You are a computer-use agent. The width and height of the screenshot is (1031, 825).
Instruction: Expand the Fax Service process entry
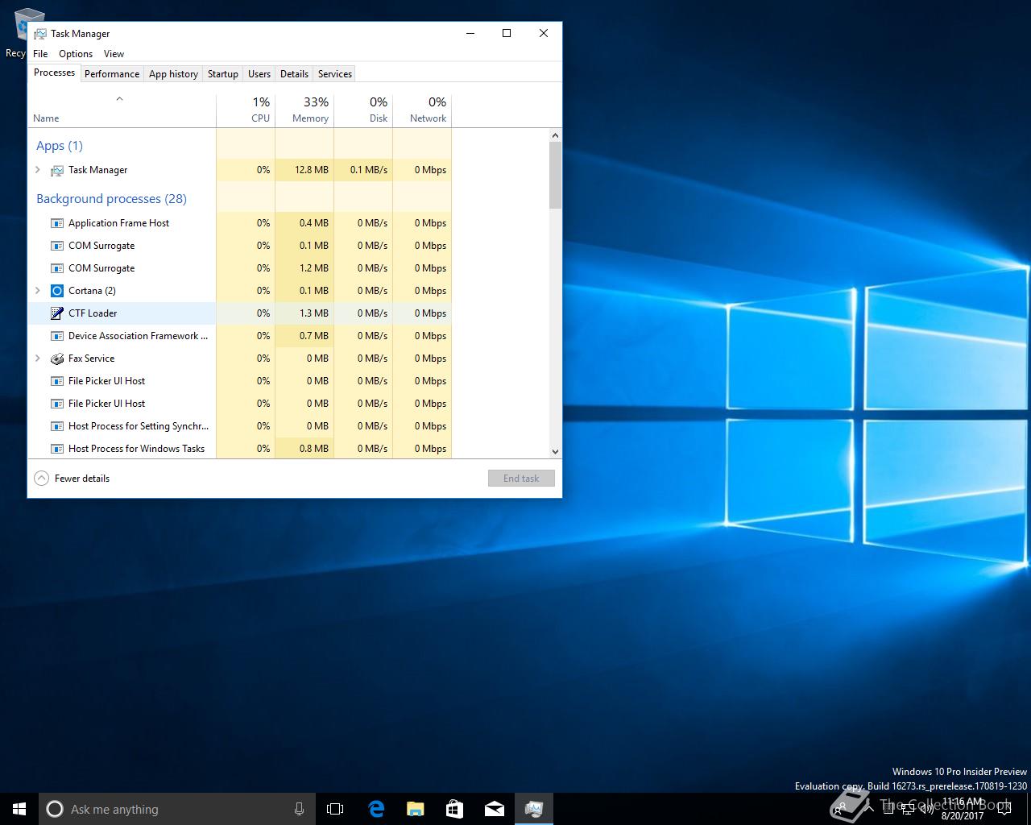[x=38, y=359]
